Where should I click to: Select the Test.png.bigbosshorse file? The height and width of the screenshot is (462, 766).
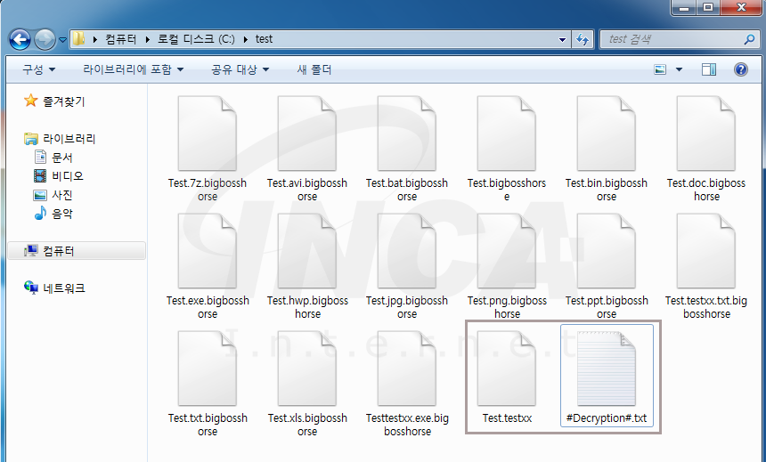point(507,266)
